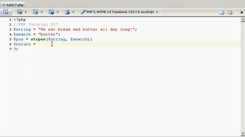Click the pencil icon before PHP 5 label
Image resolution: width=245 pixels, height=137 pixels.
click(83, 12)
